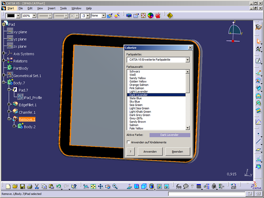Open a file with the folder icon
The height and width of the screenshot is (198, 264).
tap(15, 186)
